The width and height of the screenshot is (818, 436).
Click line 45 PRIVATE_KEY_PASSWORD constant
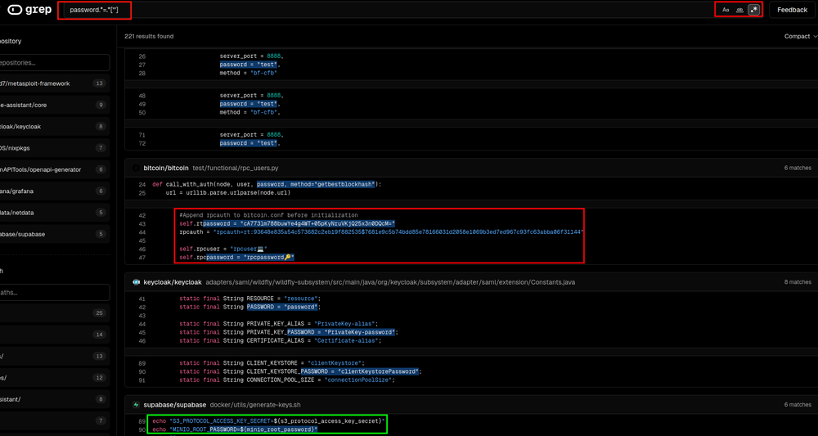pos(289,332)
